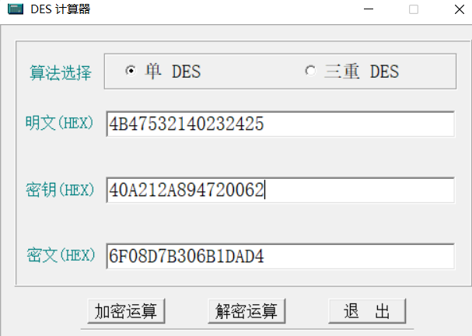
Task: Click the DES calculator title bar icon
Action: [x=15, y=9]
